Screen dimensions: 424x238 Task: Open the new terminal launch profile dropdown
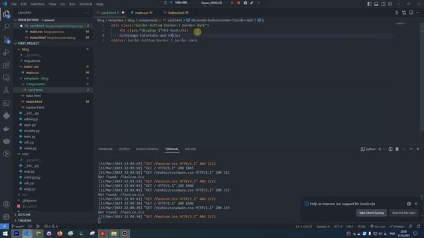[384, 149]
